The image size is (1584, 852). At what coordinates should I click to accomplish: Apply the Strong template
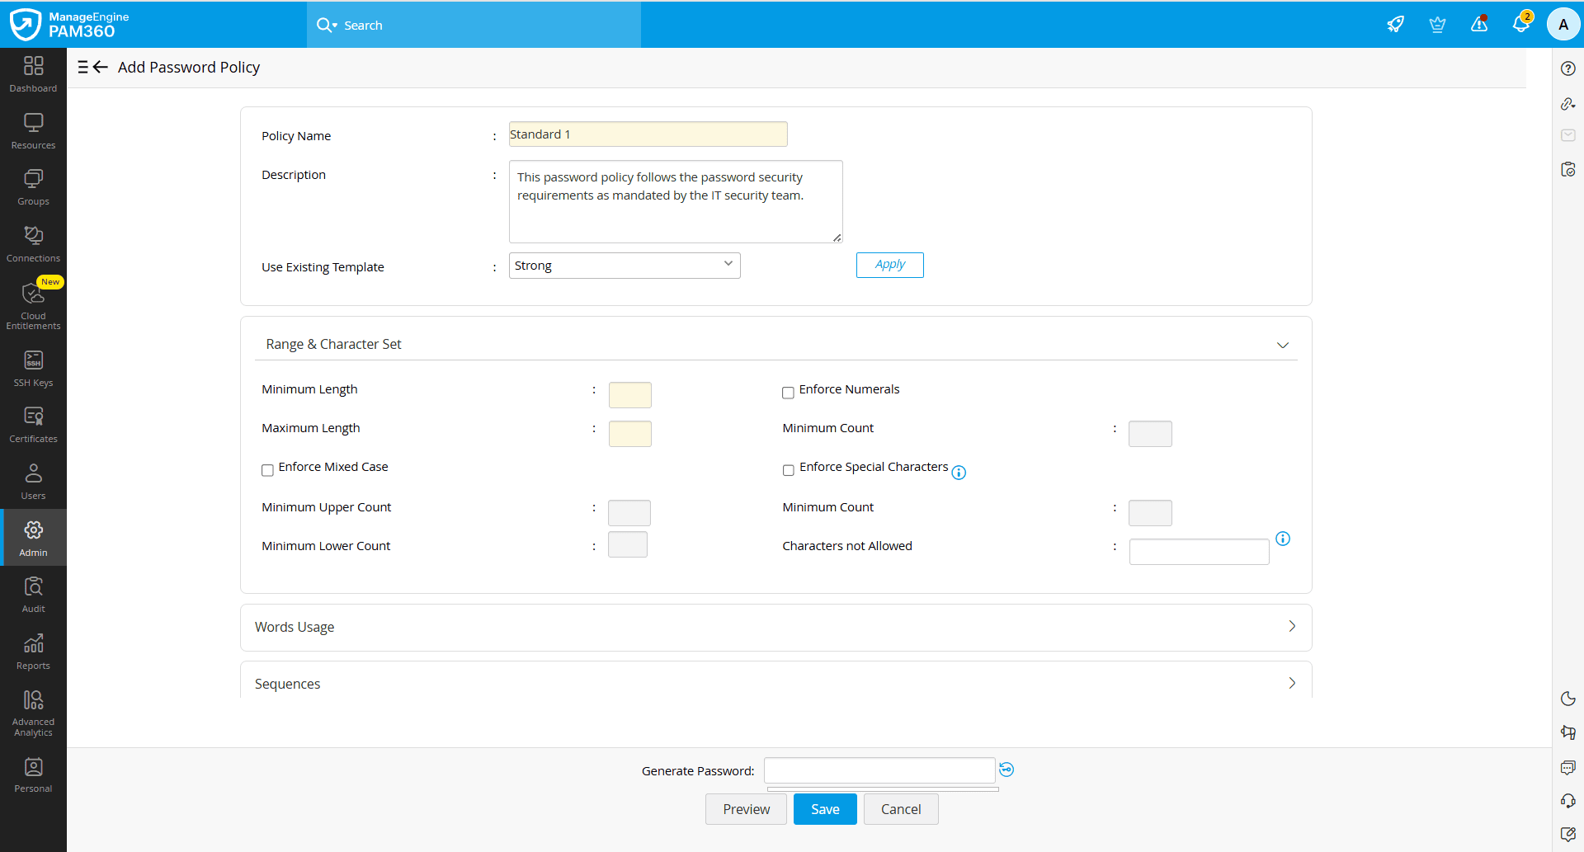[x=889, y=265]
